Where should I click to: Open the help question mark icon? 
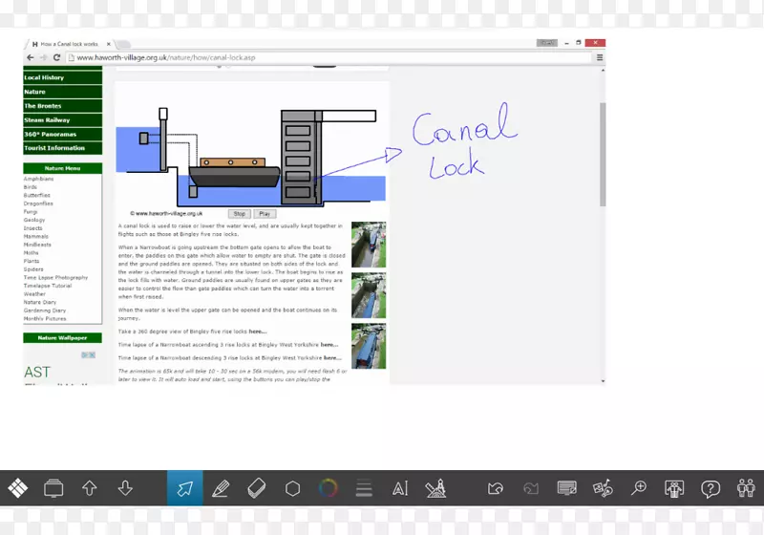710,488
